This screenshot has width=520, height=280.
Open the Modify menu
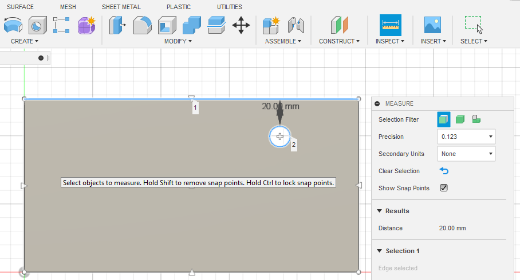tap(178, 41)
